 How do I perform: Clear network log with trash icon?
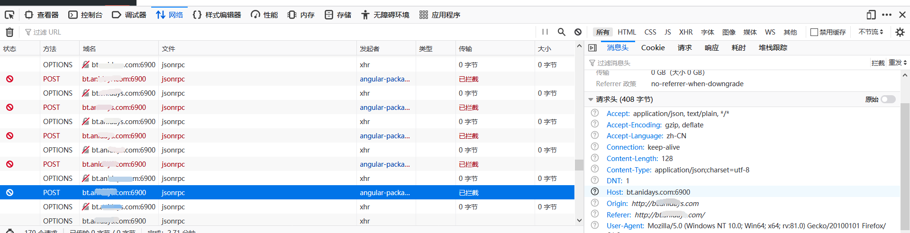click(9, 32)
